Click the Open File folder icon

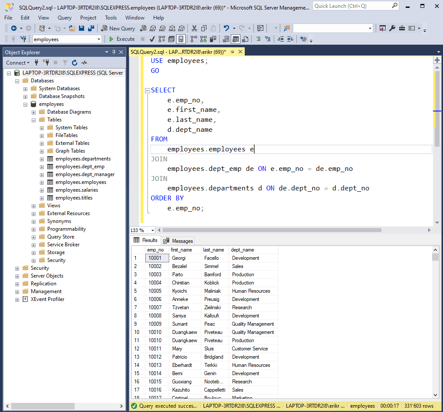pos(72,28)
